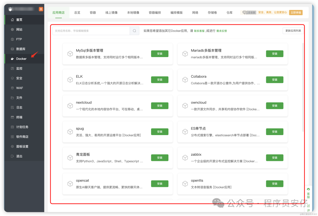Install the zabbix app

[x=275, y=158]
